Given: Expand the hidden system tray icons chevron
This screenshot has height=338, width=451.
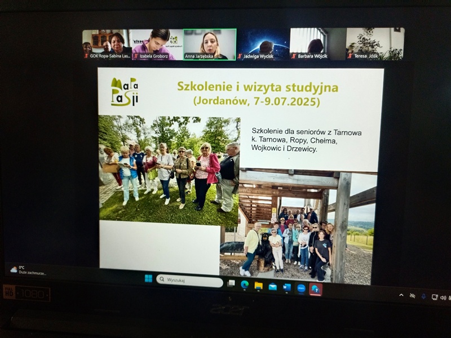Looking at the screenshot, I should tap(401, 295).
